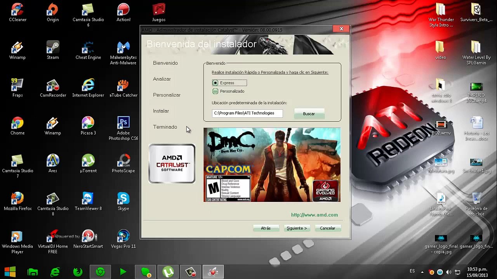
Task: Go back with the Atrás button
Action: coord(266,228)
